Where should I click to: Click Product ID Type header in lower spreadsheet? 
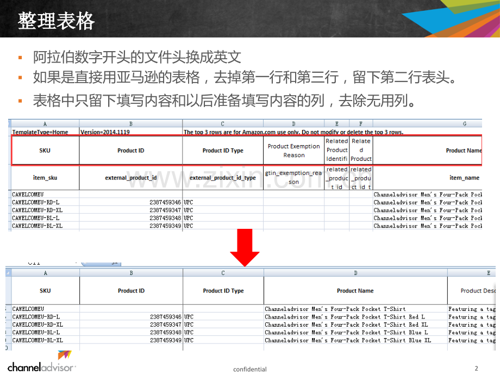point(223,291)
